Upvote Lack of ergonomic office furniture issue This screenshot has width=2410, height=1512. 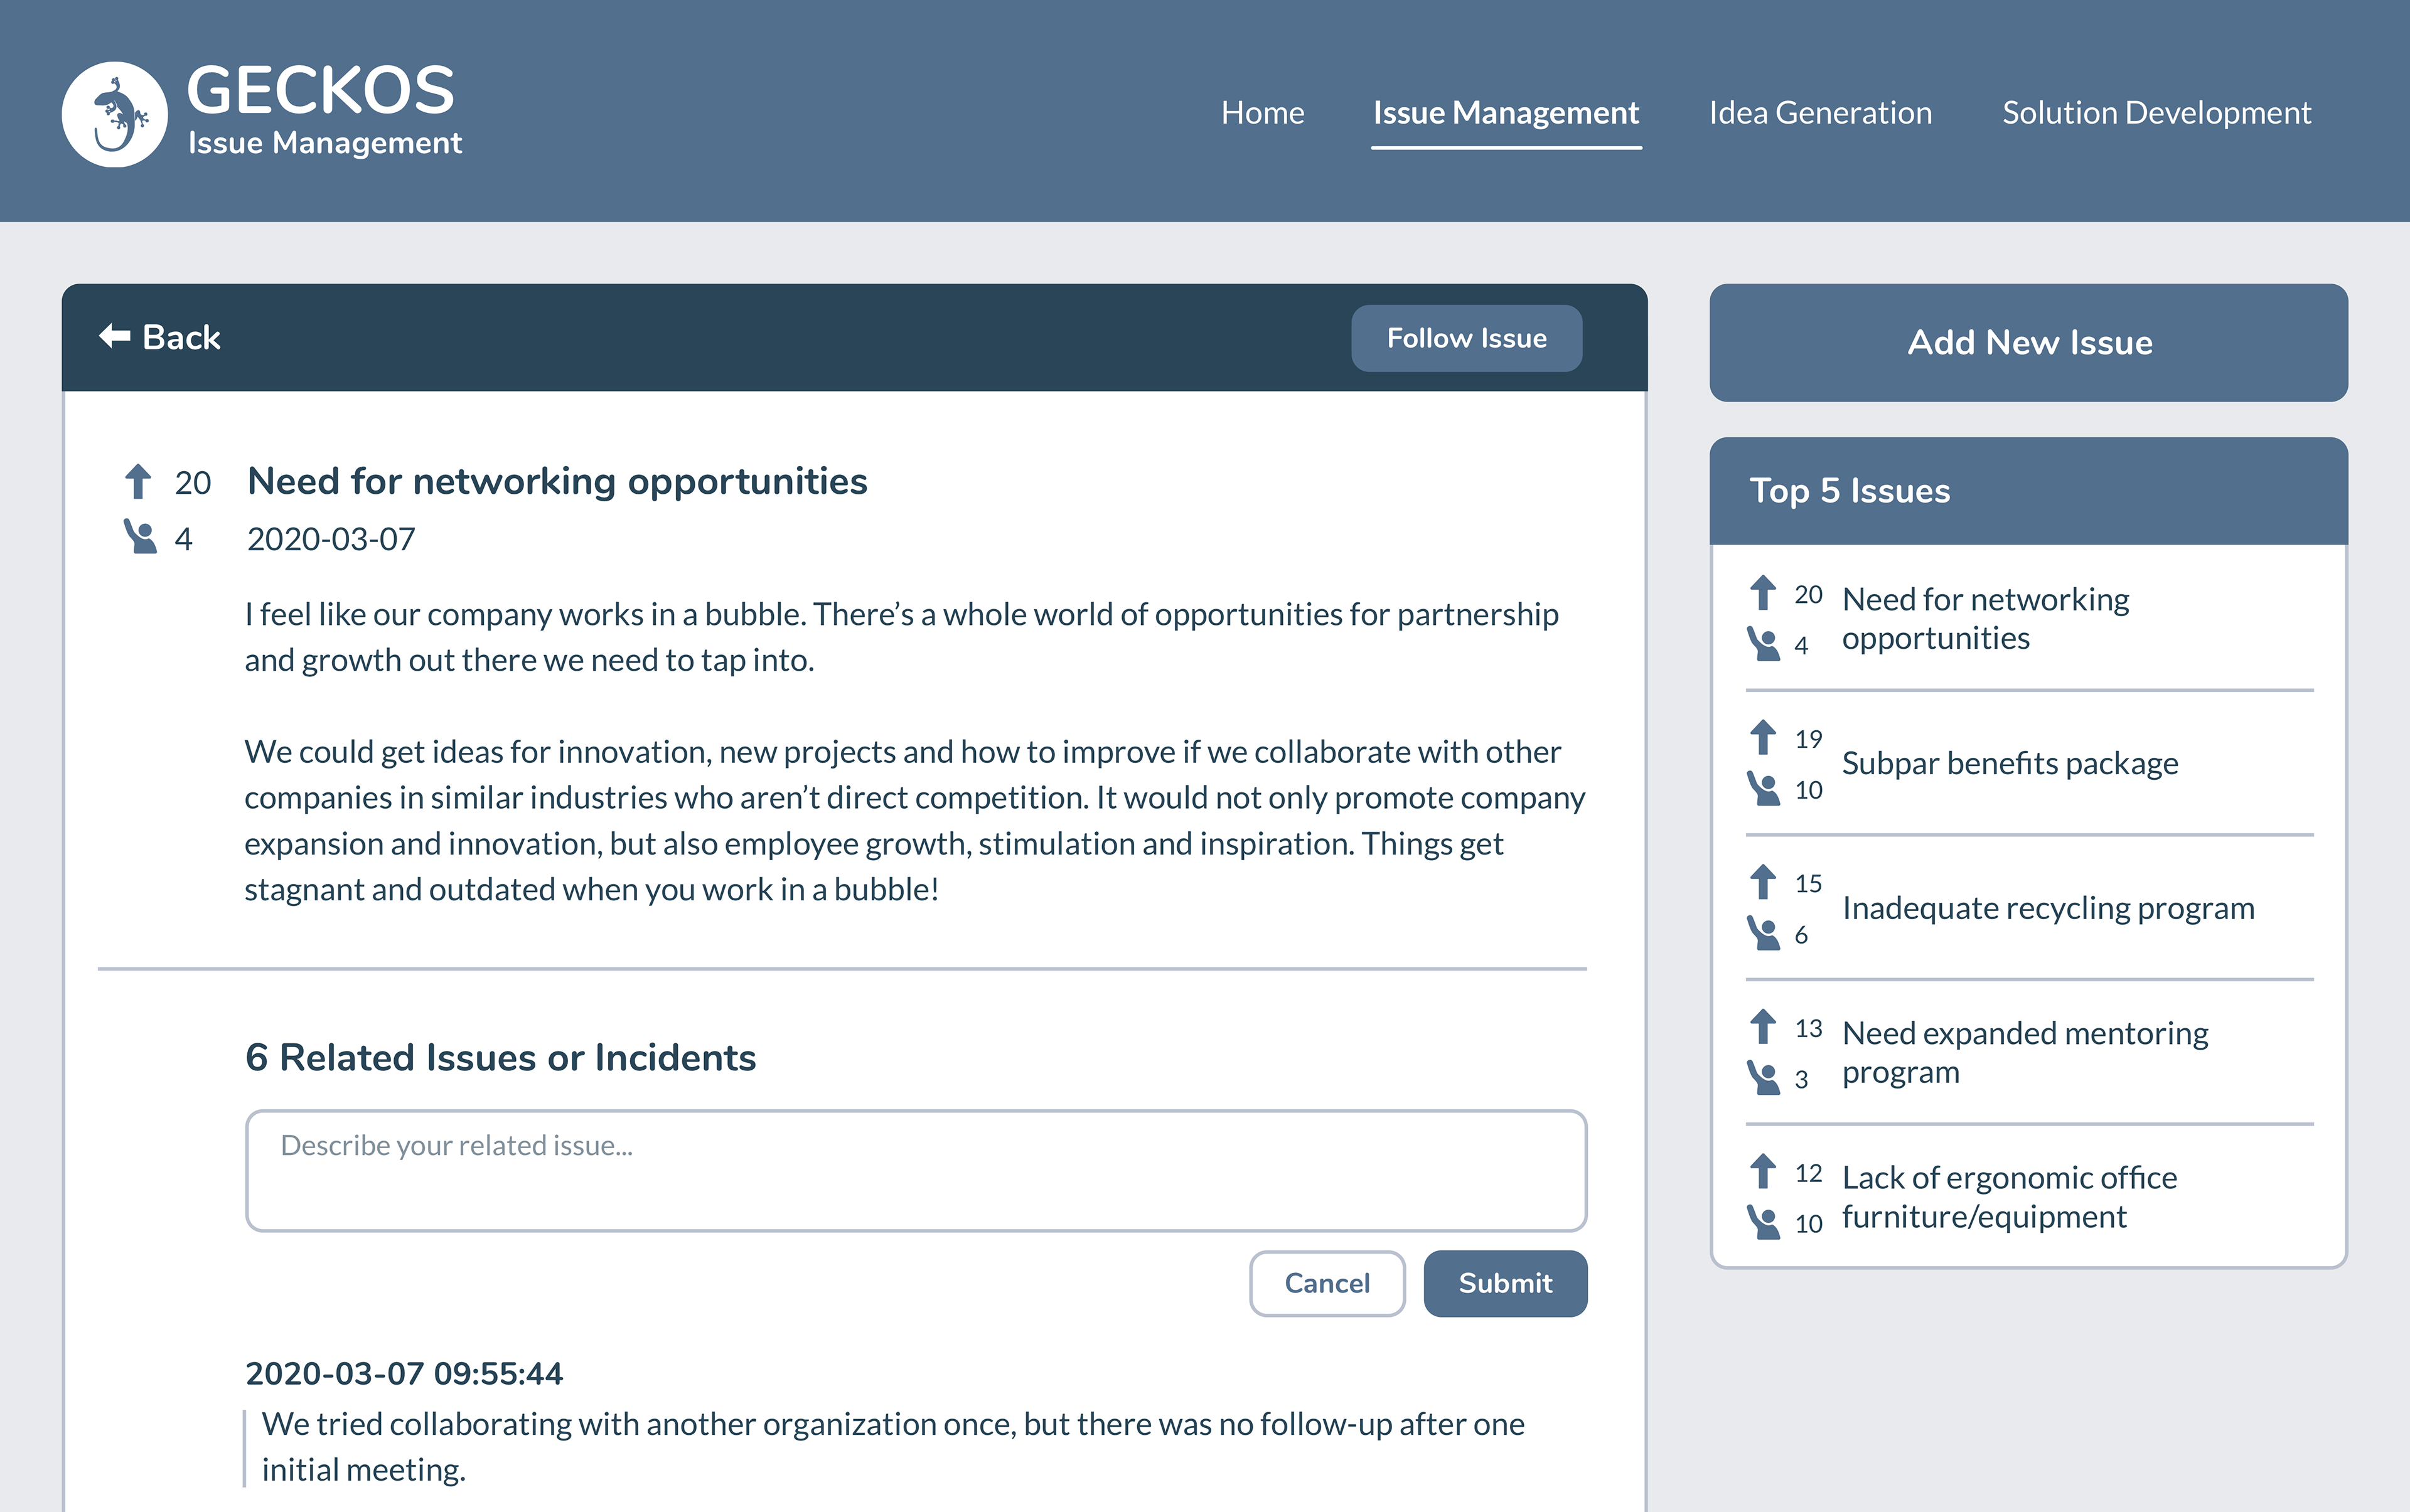[1763, 1171]
